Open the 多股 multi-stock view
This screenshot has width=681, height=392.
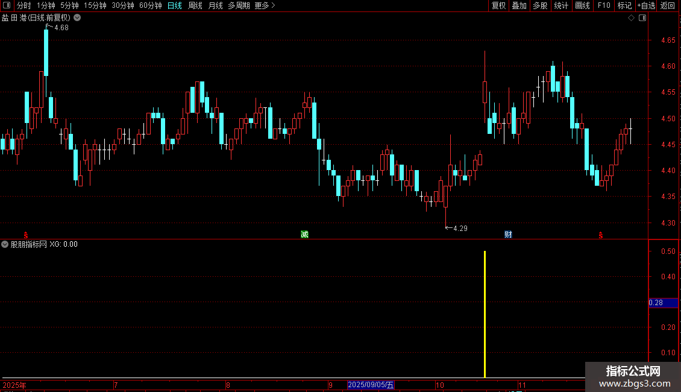540,5
